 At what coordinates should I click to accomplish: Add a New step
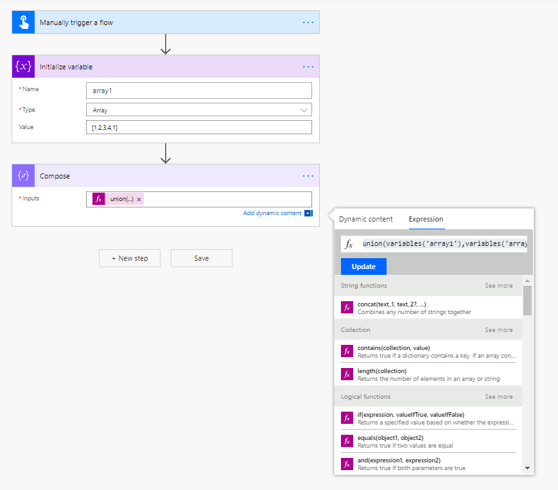(x=130, y=258)
